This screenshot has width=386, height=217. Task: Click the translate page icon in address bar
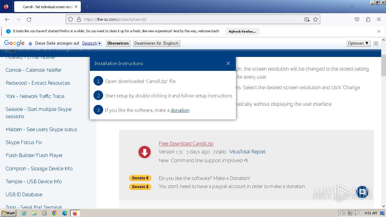pos(307,19)
